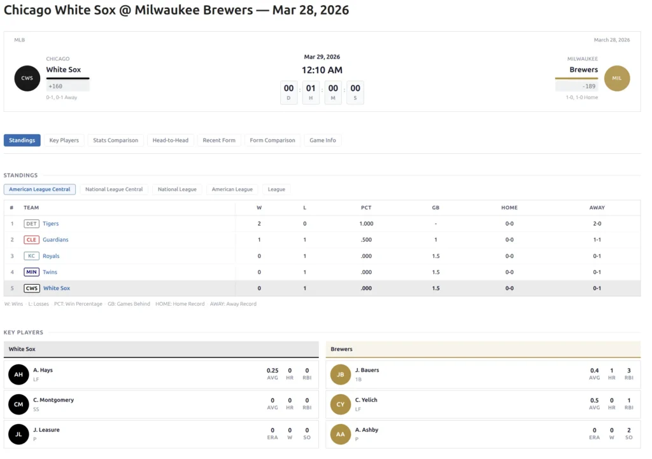This screenshot has height=459, width=652.
Task: Click the AWAY column header
Action: (597, 207)
